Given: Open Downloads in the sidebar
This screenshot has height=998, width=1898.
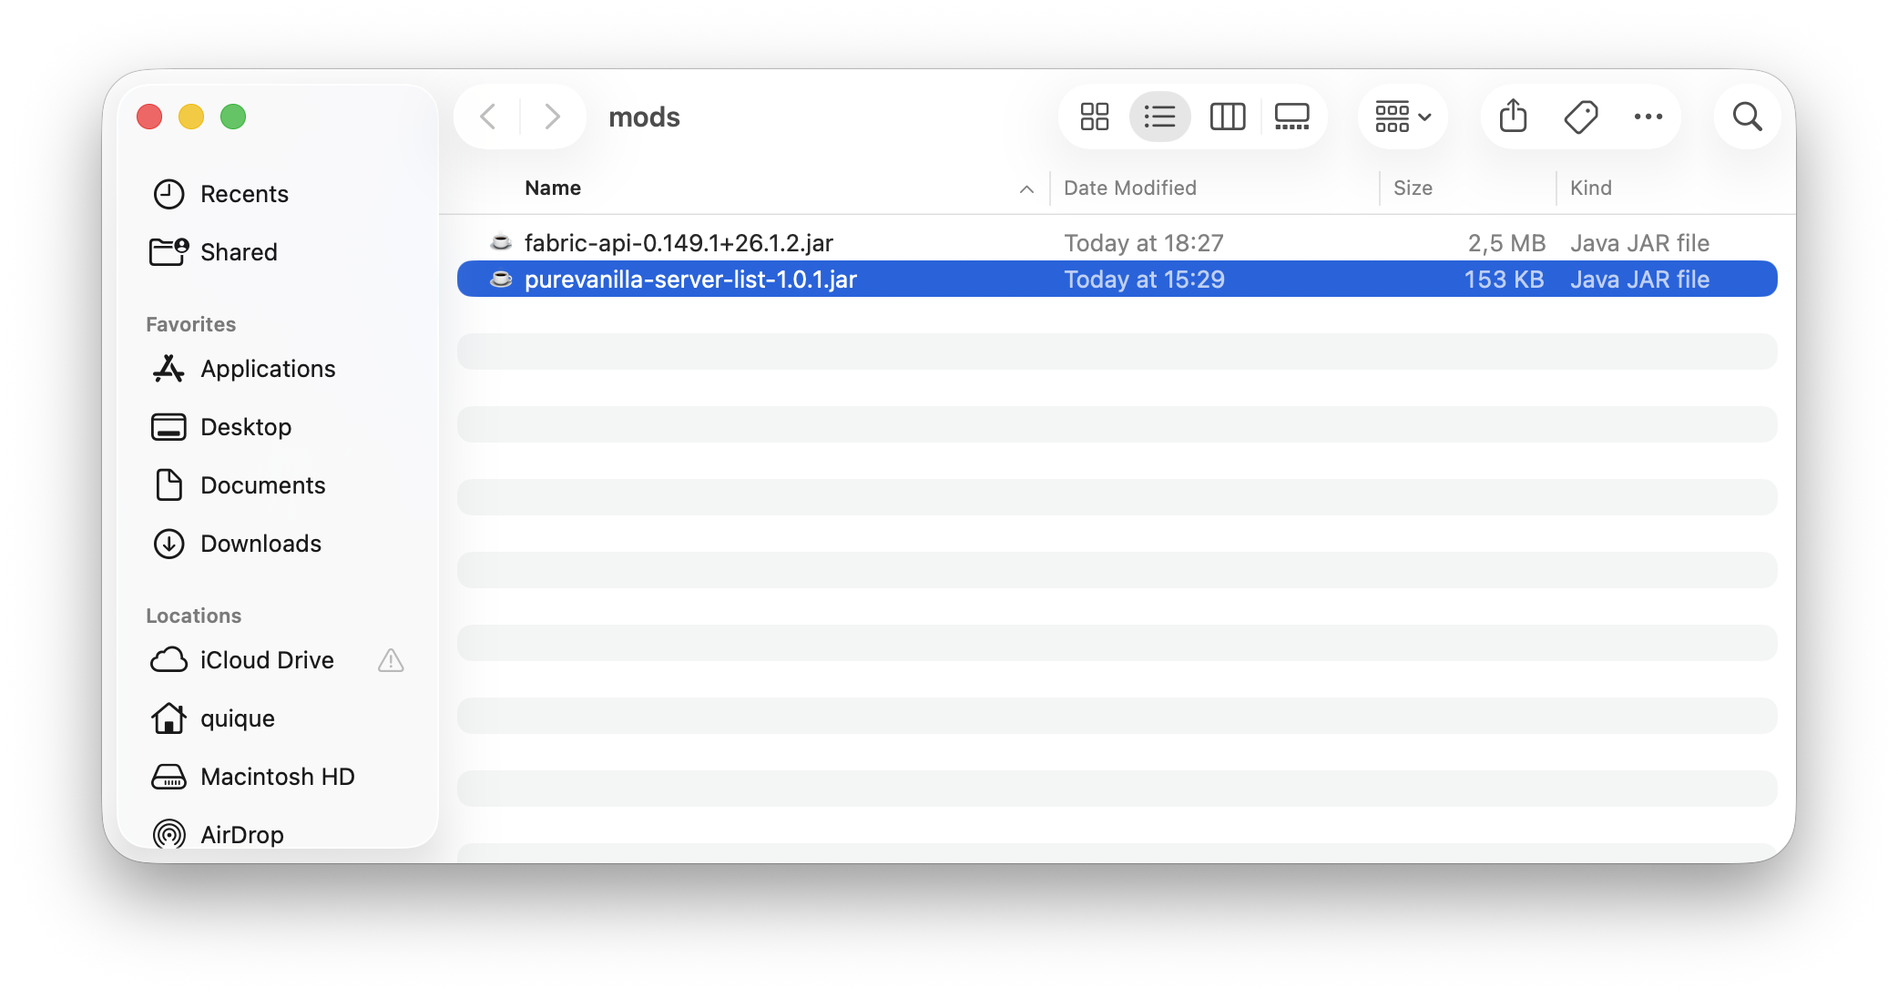Looking at the screenshot, I should pyautogui.click(x=260, y=544).
